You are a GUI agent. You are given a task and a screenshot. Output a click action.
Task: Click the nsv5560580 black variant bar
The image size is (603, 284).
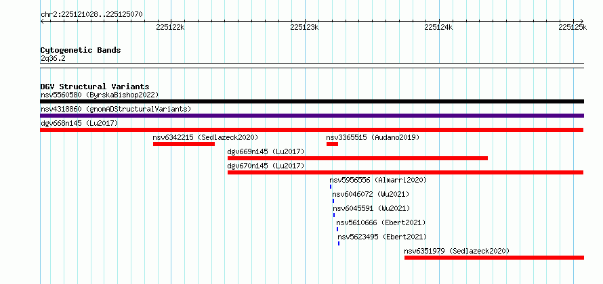click(x=312, y=101)
